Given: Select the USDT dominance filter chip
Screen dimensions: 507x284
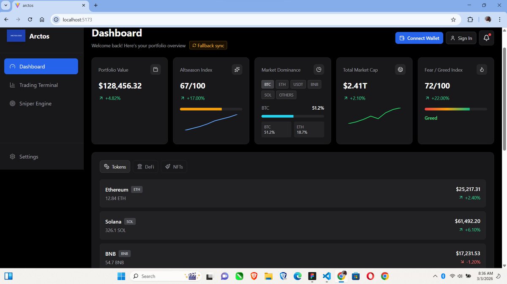Looking at the screenshot, I should 298,84.
